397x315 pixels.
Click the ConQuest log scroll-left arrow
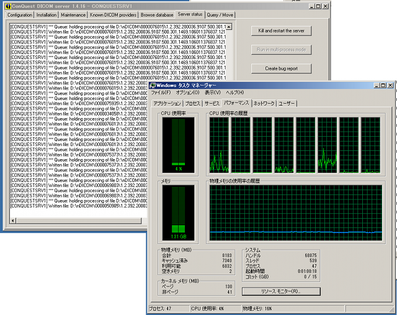coord(13,221)
